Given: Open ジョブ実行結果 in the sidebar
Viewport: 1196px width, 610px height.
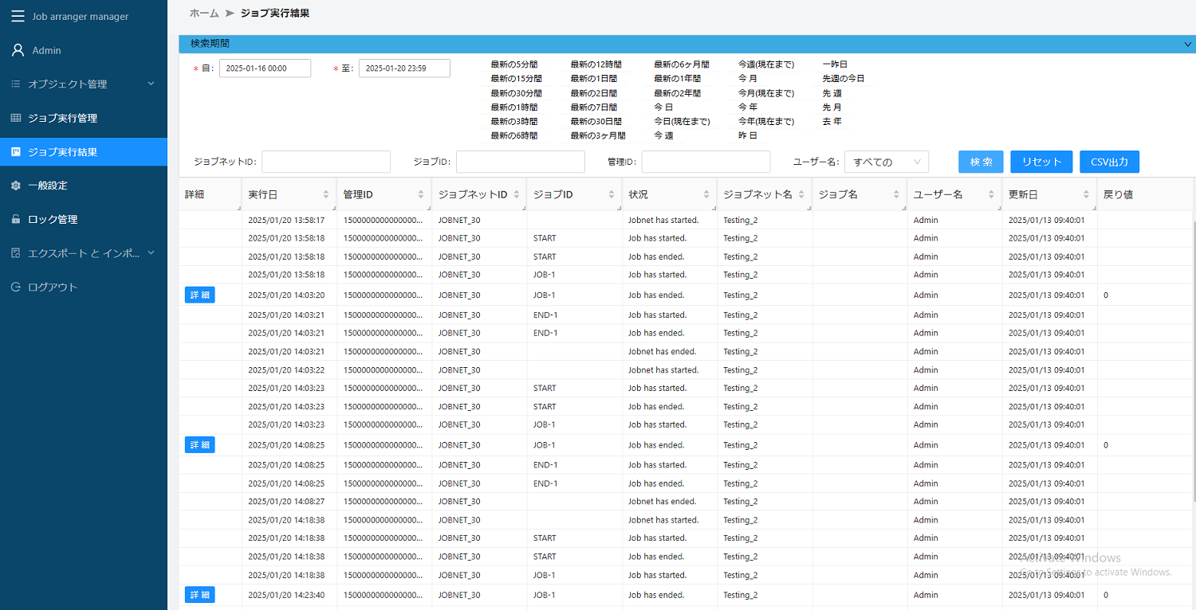Looking at the screenshot, I should click(63, 151).
